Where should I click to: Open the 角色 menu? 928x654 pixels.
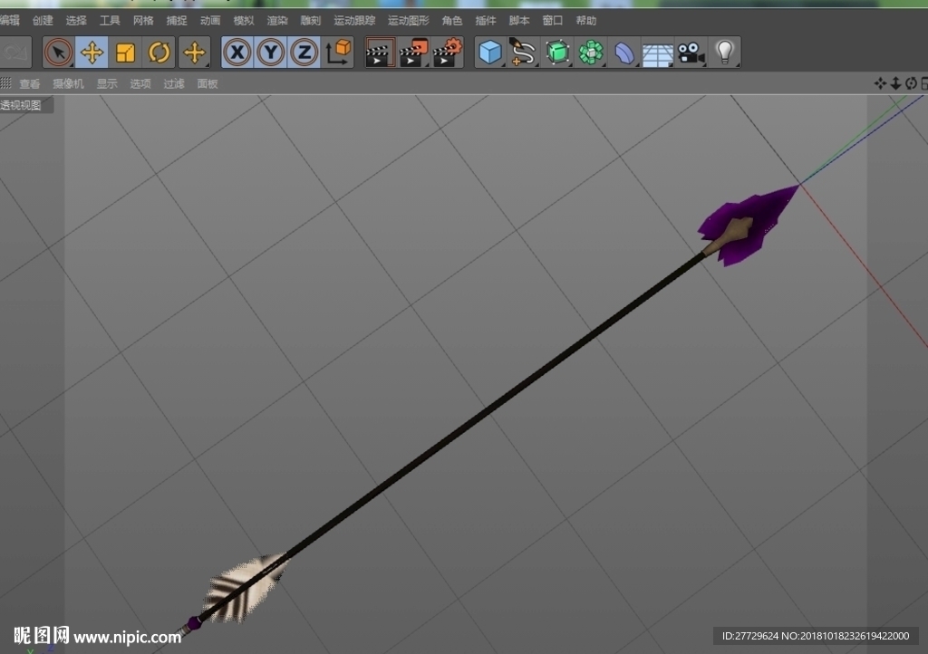(x=452, y=21)
